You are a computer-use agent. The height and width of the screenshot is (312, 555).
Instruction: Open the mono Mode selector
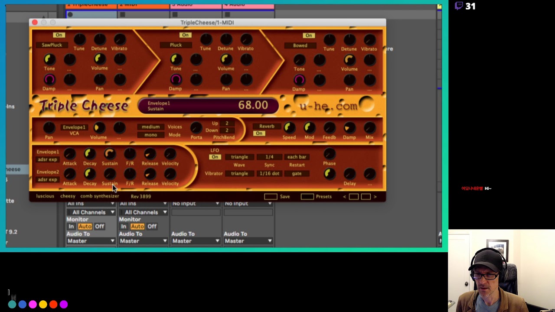pos(150,135)
